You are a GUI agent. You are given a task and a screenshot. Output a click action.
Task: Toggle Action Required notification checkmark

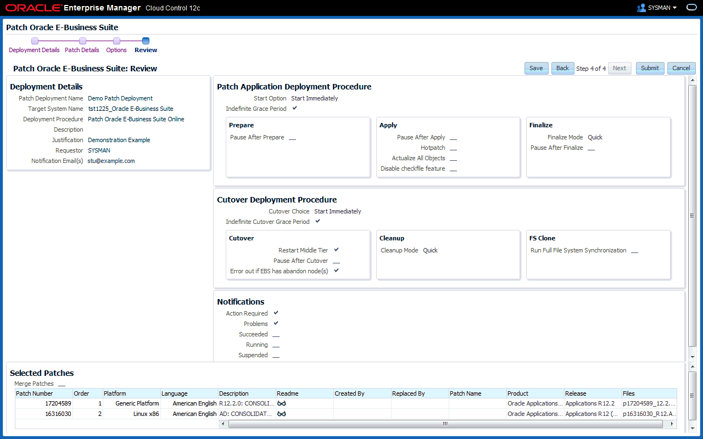pos(276,313)
